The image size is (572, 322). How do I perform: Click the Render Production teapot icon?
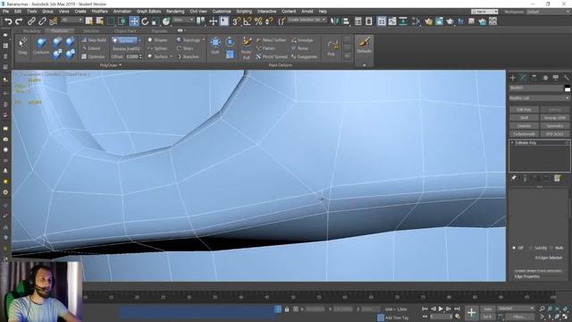pos(450,21)
